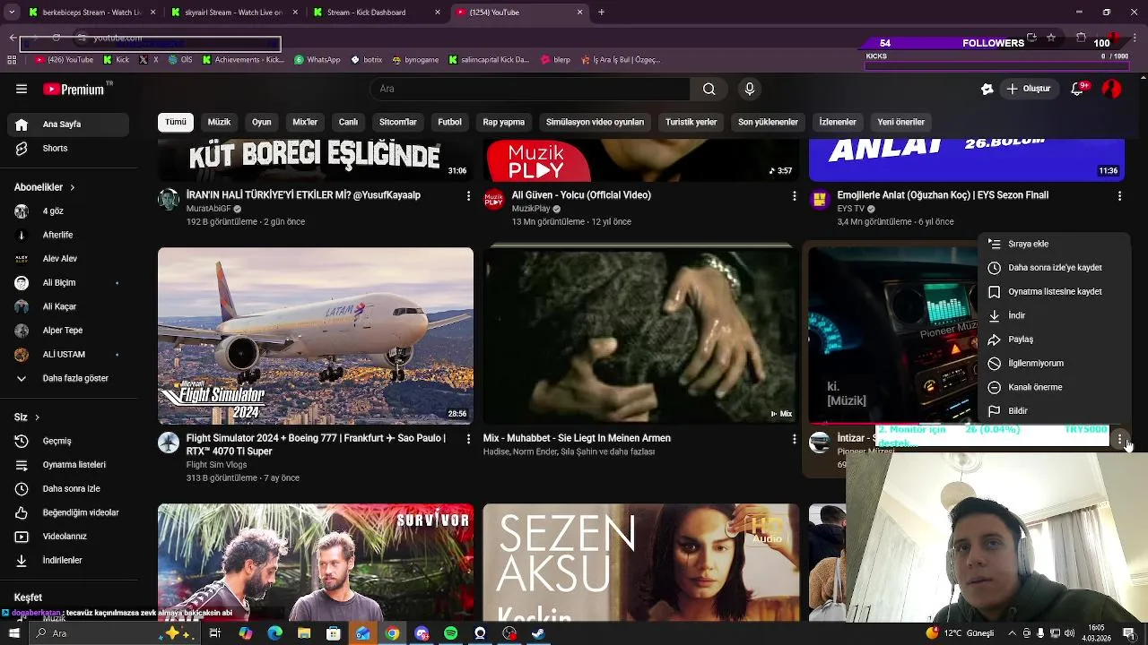
Task: Open the account avatar menu
Action: [1111, 89]
